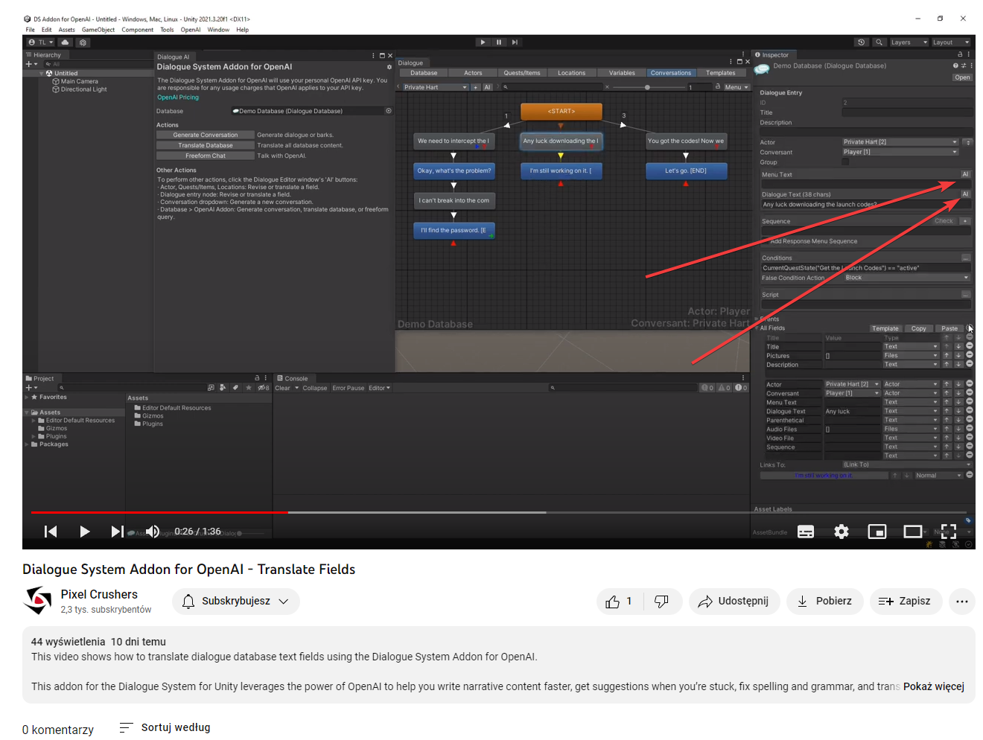
Task: Open the YouTube player settings gear
Action: 842,532
